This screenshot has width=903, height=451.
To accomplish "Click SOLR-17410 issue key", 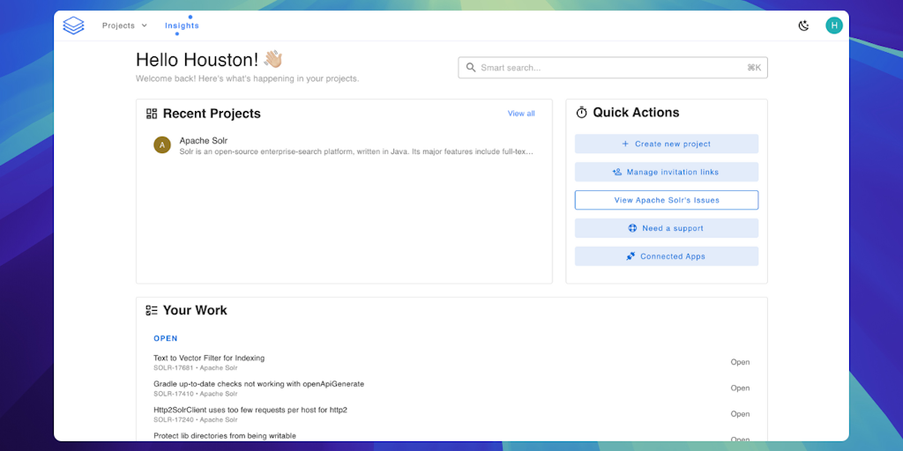I will (174, 394).
